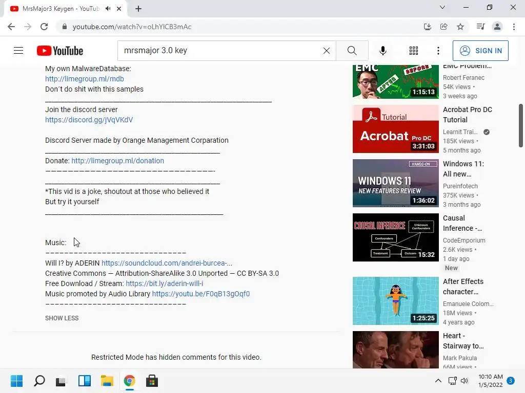
Task: Open a new browser tab
Action: point(138,9)
